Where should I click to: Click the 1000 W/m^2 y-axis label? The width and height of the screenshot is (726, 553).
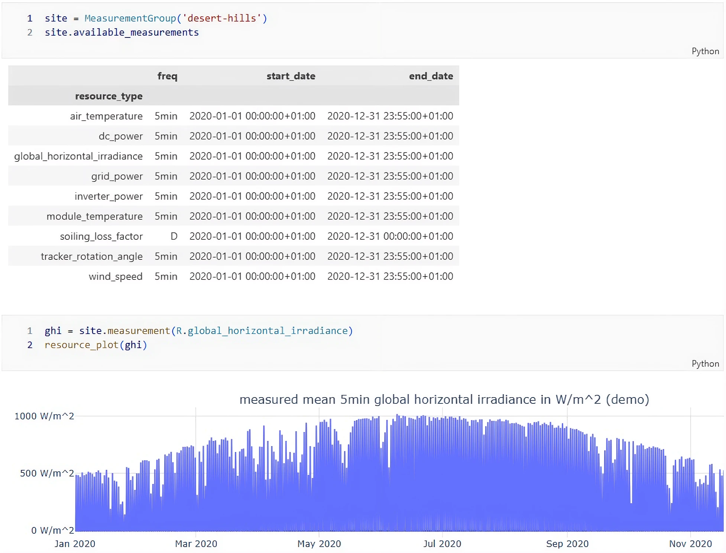point(44,416)
